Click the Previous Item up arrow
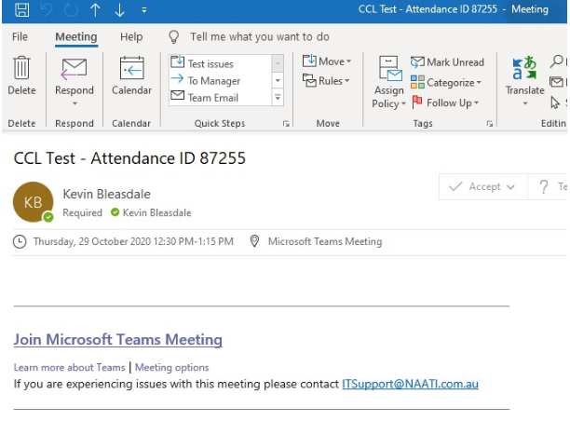This screenshot has height=421, width=570. [x=95, y=9]
